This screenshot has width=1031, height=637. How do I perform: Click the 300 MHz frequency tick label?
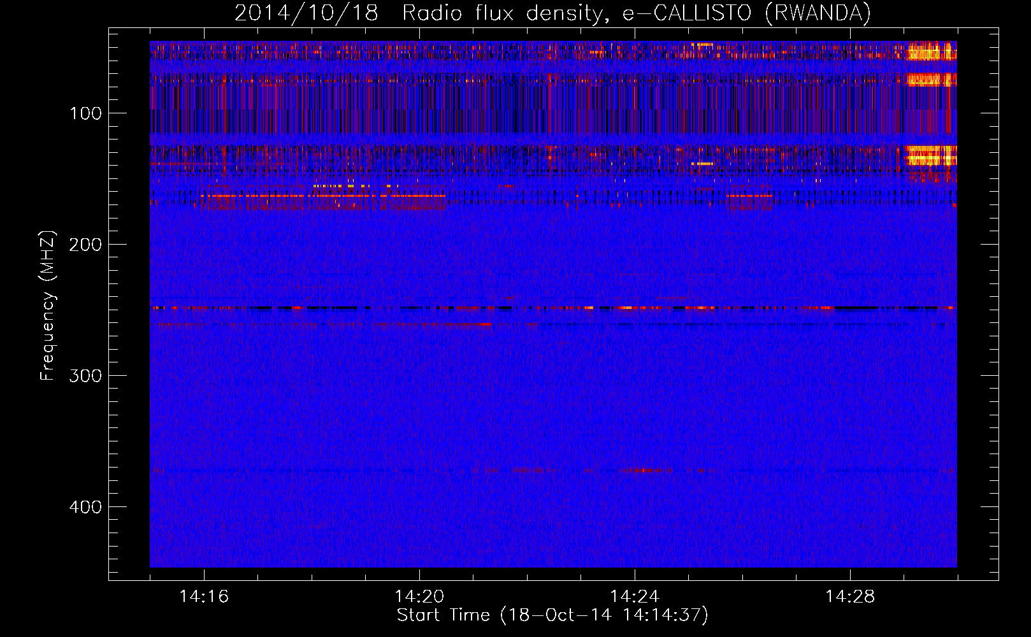click(x=85, y=376)
